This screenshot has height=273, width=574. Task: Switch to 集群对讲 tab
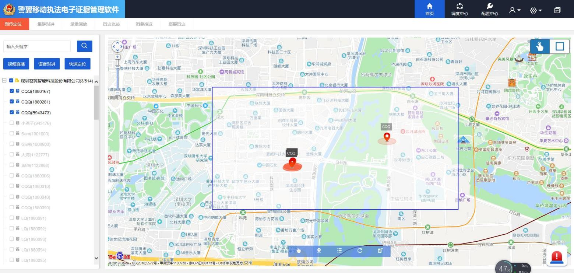click(x=46, y=24)
